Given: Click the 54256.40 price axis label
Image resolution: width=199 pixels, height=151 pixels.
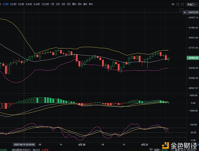Looking at the screenshot, I should [193, 68].
